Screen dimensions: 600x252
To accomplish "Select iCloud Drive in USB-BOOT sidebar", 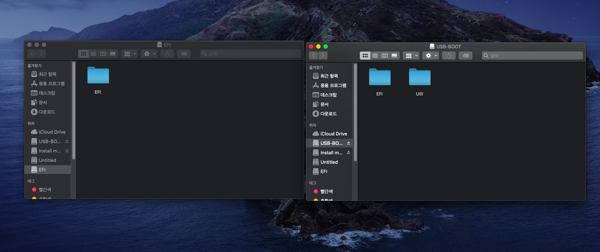I will pos(329,134).
